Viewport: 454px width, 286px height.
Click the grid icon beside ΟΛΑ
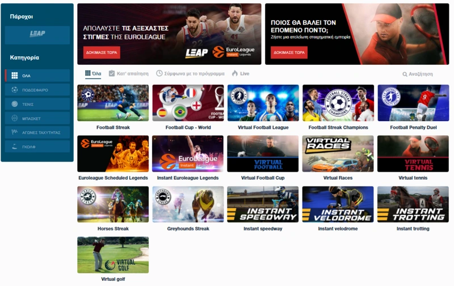15,76
